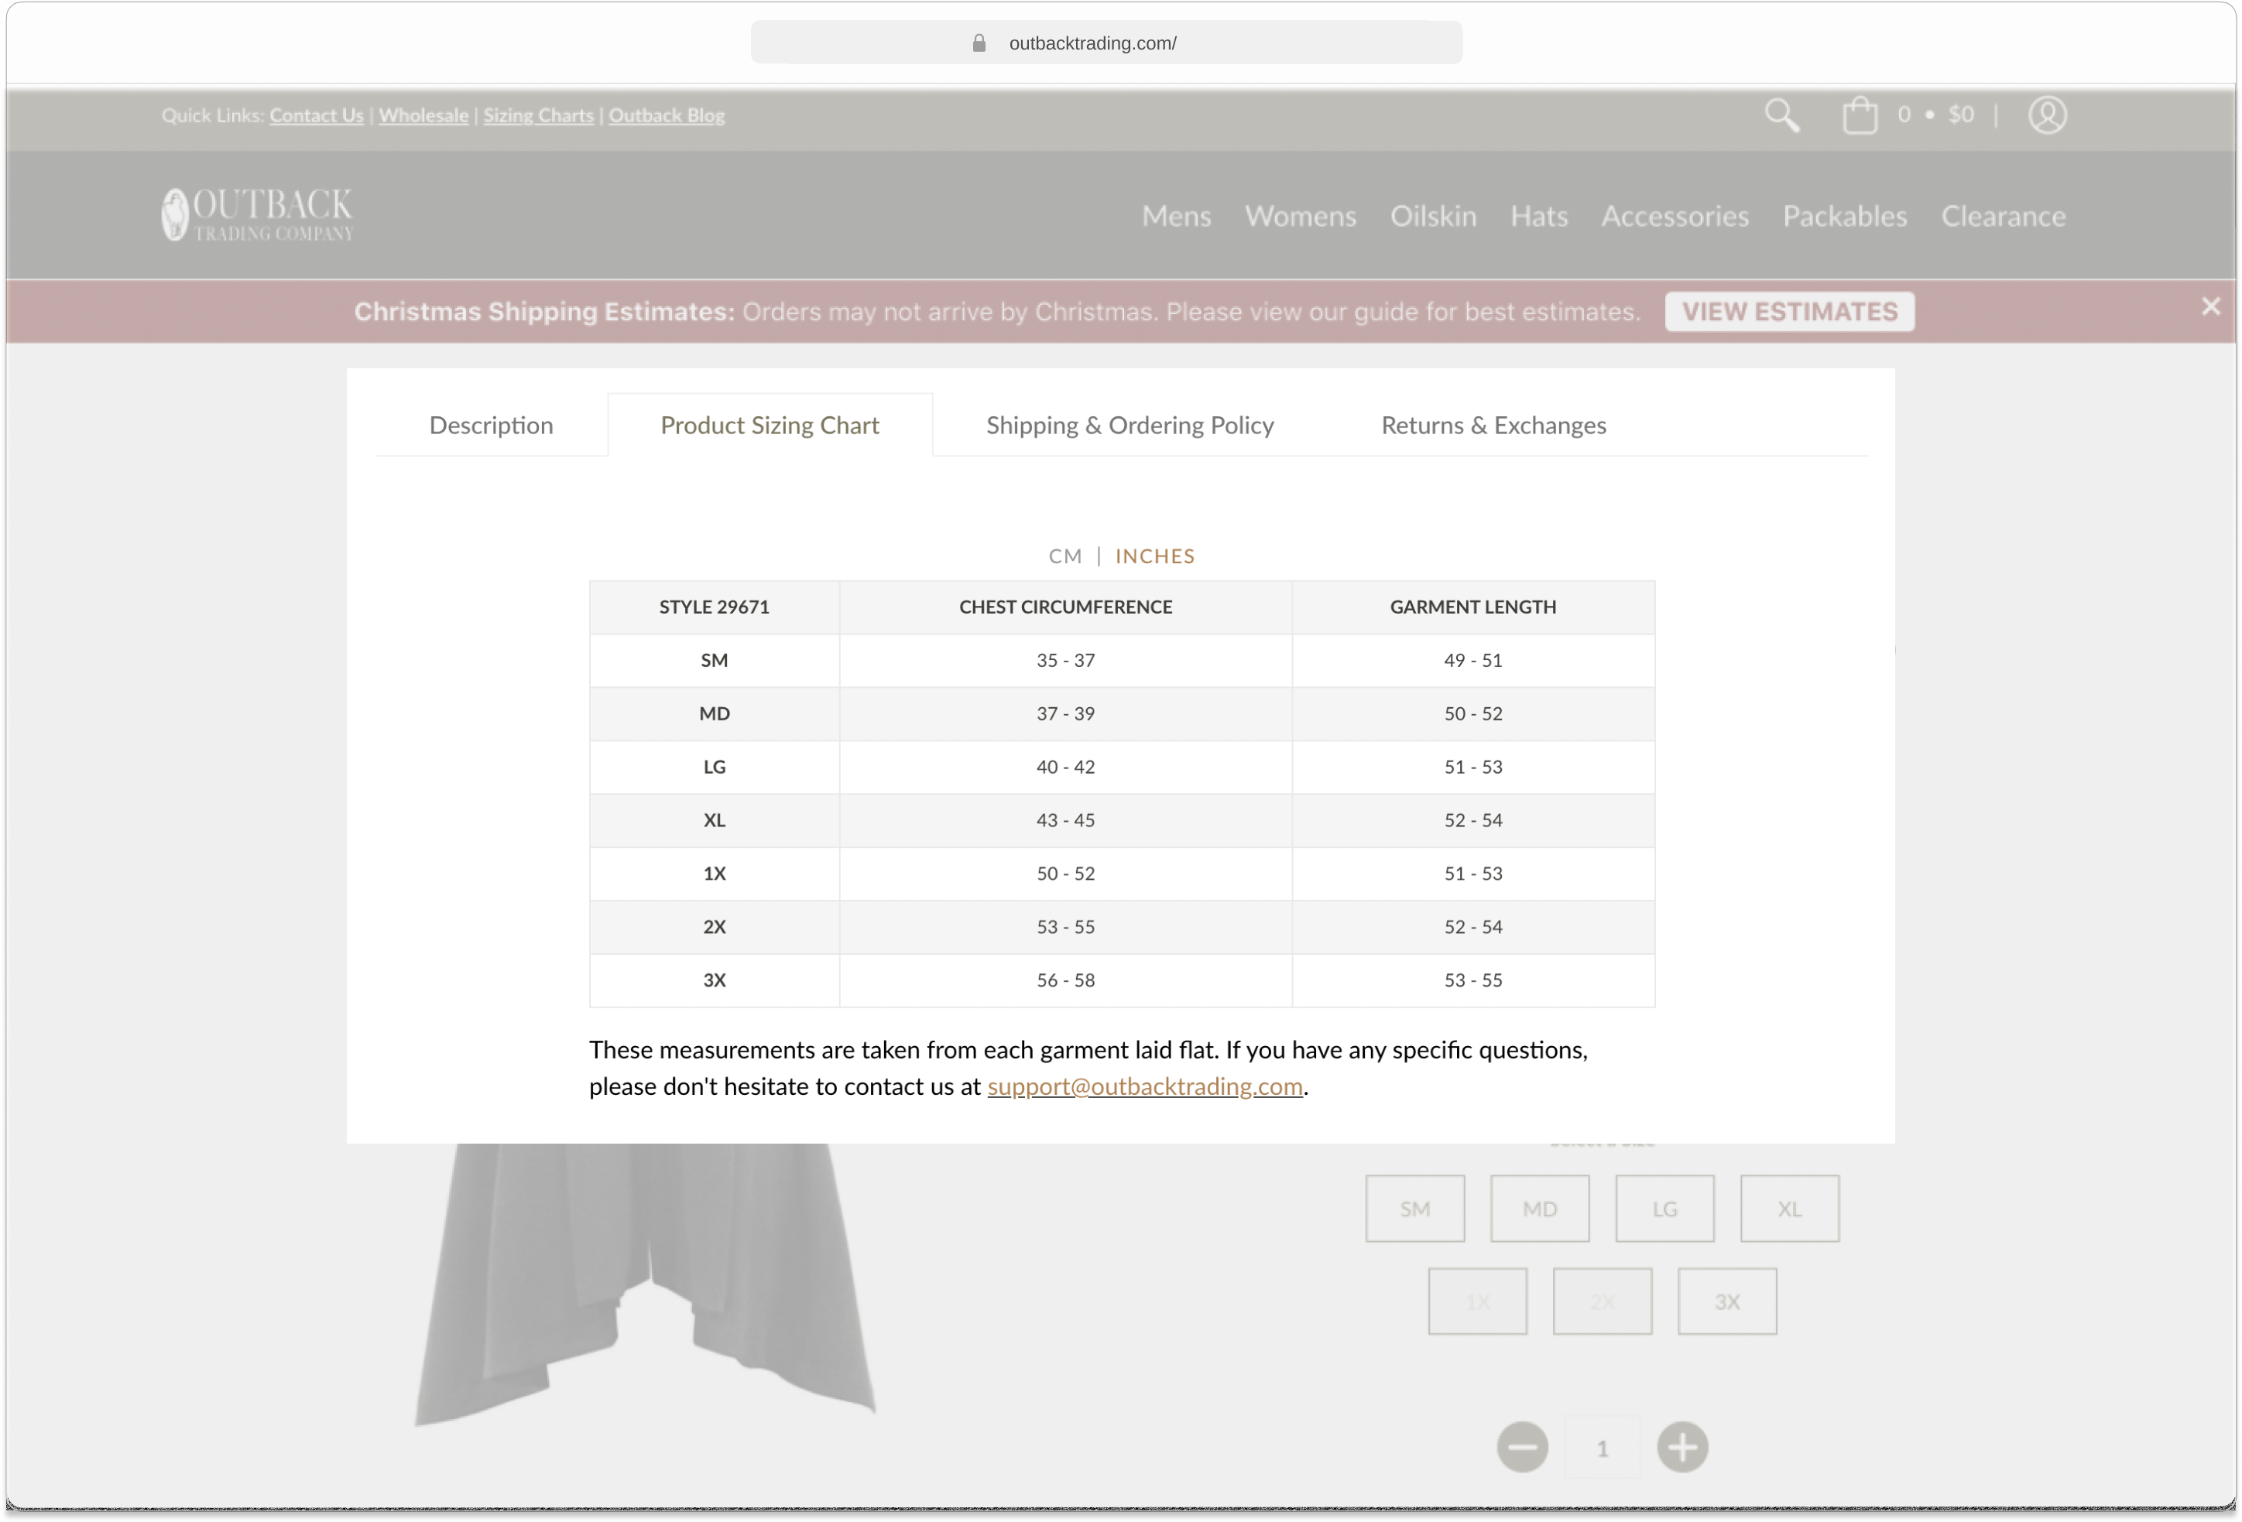2242x1522 pixels.
Task: Decrease quantity with the minus icon
Action: point(1522,1447)
